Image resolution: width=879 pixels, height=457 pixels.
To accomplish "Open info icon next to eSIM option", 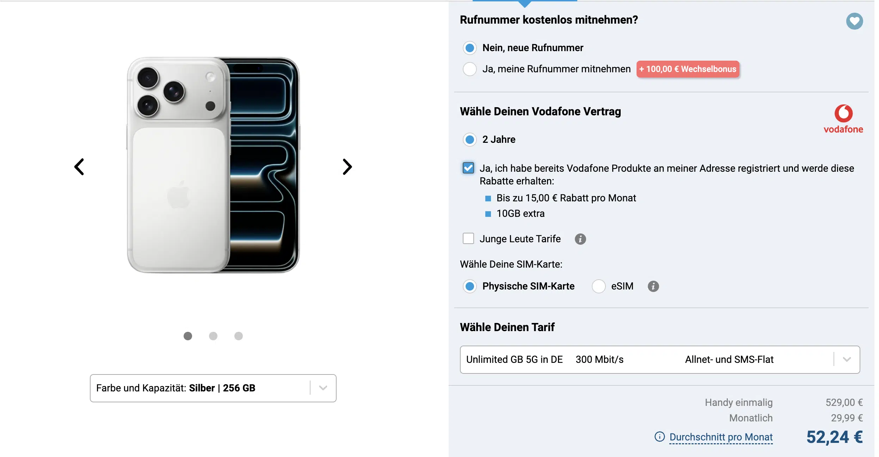I will pyautogui.click(x=653, y=286).
